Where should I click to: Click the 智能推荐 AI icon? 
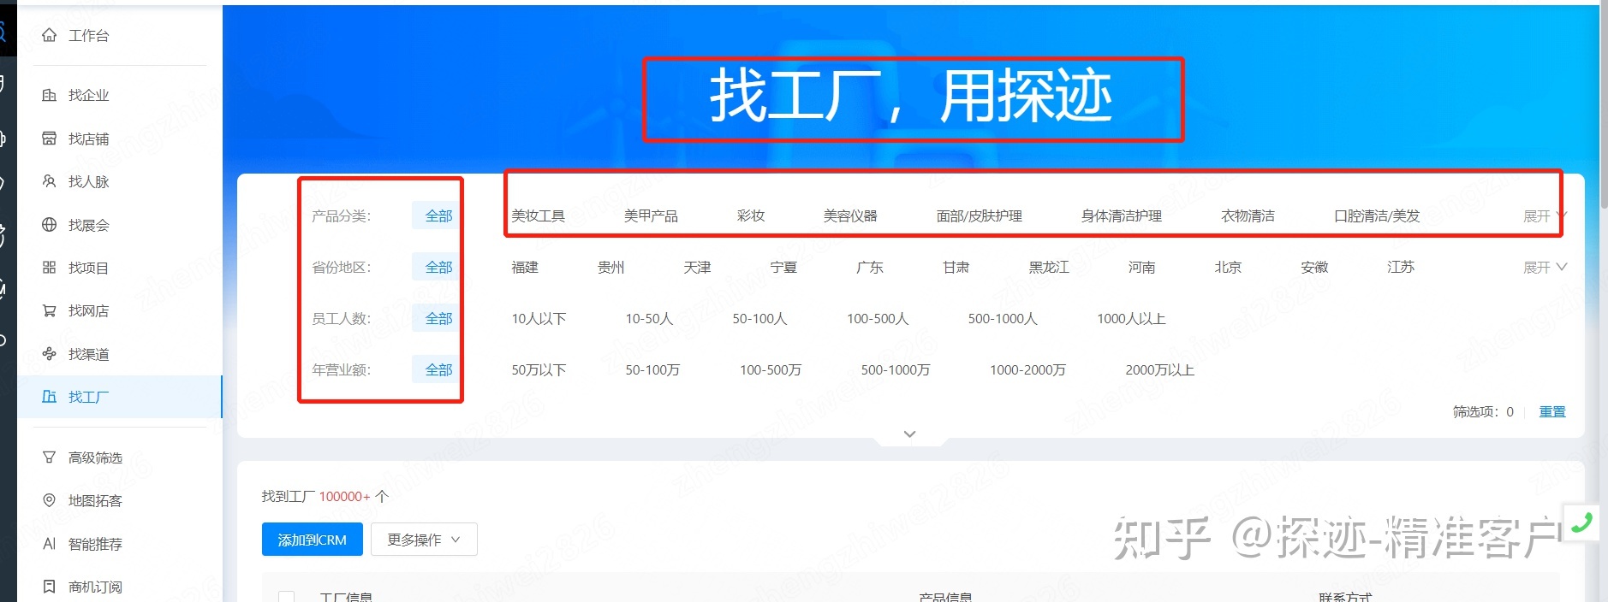click(x=50, y=544)
